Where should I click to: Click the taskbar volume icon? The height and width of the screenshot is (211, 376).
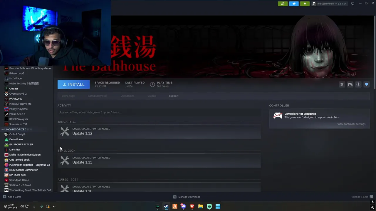point(22,206)
